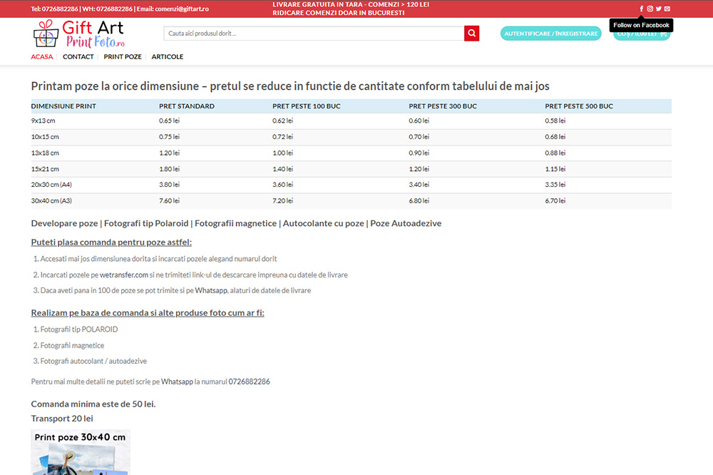
Task: Open the wetransfer.com link
Action: tap(123, 275)
